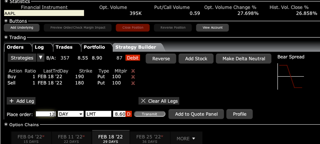
Task: Click the Strategies button
Action: [x=22, y=58]
